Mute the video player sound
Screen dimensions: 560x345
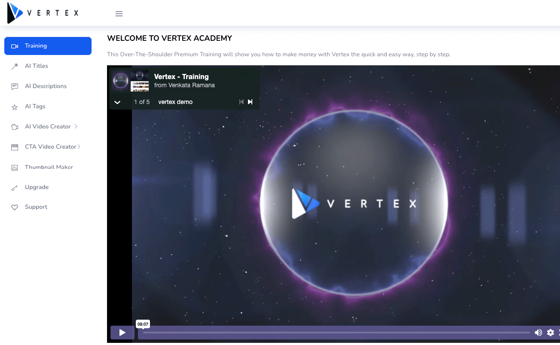(x=539, y=332)
